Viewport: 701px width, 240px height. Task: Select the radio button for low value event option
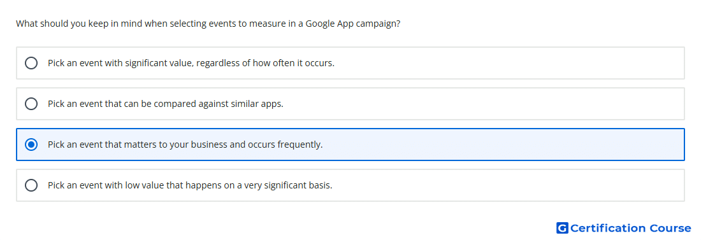pos(31,185)
